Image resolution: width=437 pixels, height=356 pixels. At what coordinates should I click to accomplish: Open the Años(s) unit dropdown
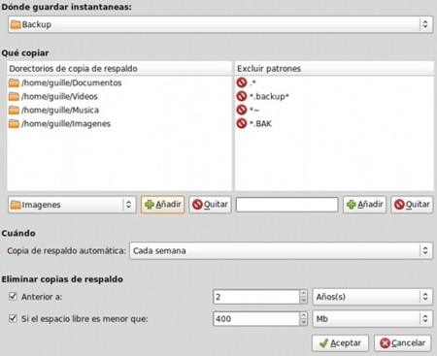click(x=372, y=297)
